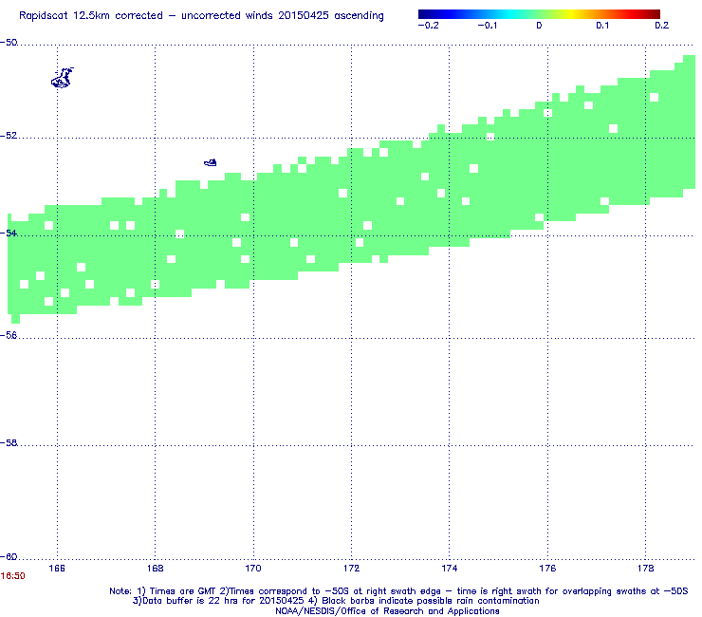
Task: Click the latitude label -58
Action: click(x=9, y=442)
